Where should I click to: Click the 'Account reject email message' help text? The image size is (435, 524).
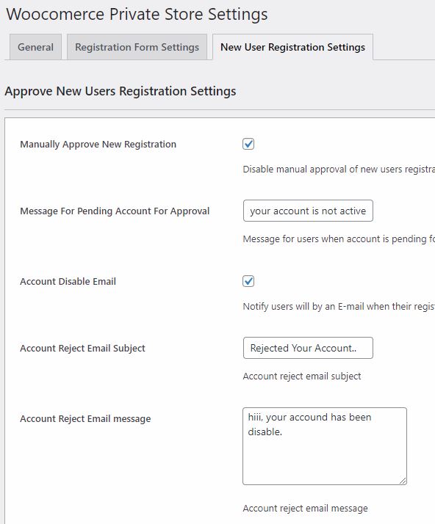(305, 509)
